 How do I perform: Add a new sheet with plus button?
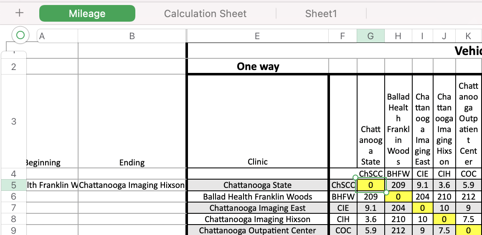point(19,13)
